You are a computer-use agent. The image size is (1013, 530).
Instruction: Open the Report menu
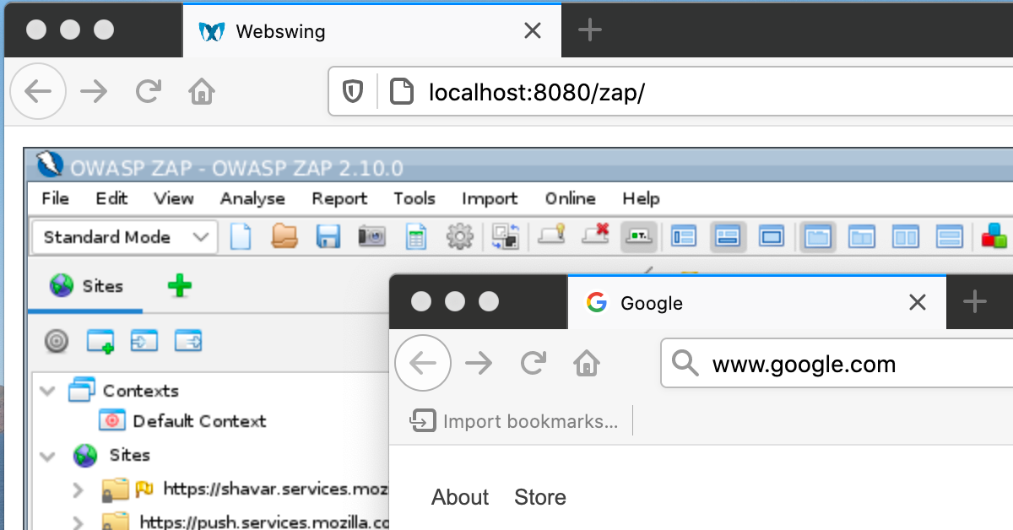pyautogui.click(x=339, y=198)
